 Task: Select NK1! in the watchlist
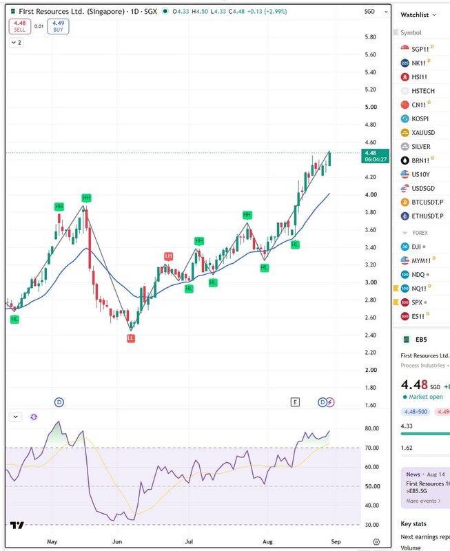422,63
